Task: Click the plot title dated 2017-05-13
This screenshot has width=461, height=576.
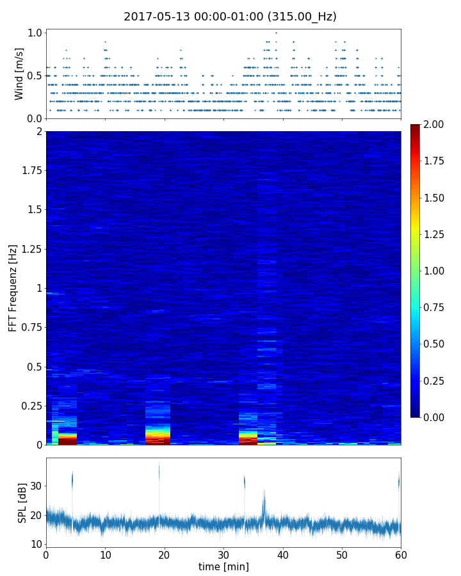Action: tap(230, 17)
